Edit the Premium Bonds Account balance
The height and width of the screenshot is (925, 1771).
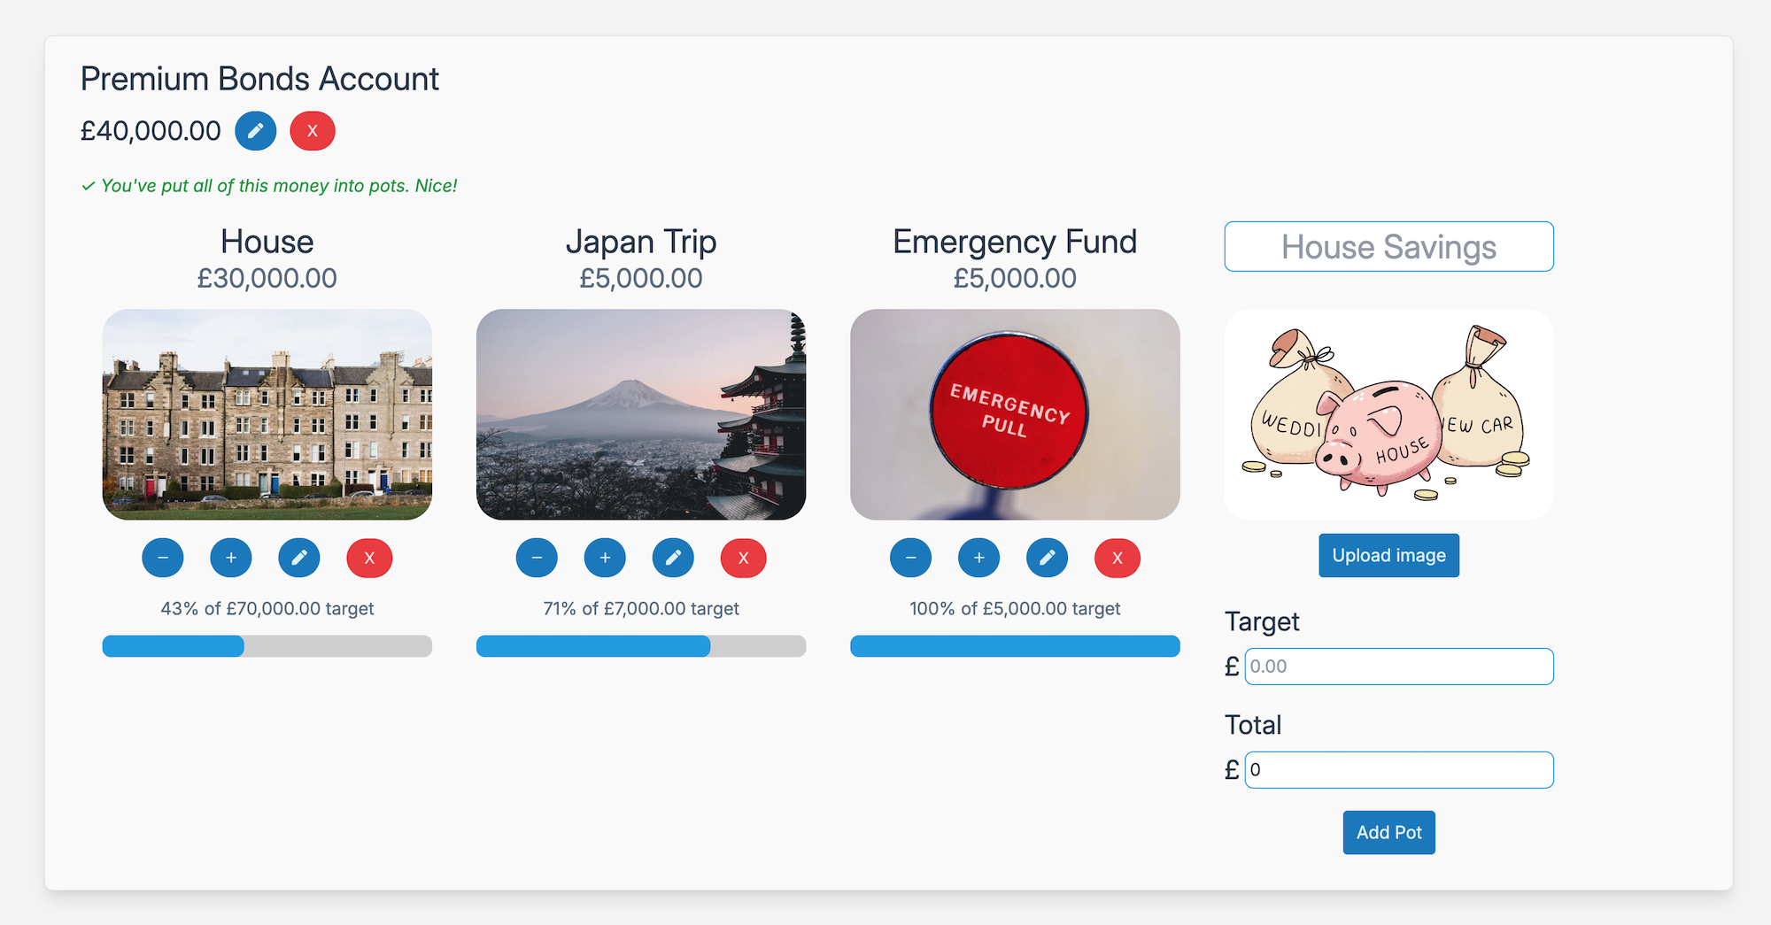click(255, 131)
